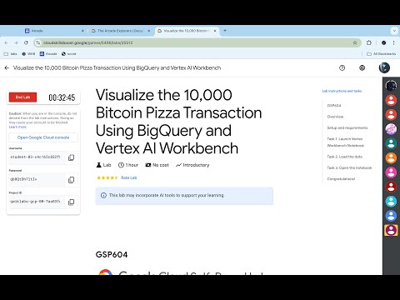Jump to Task 1 Launch Vertex Workbench Notebook
This screenshot has height=300, width=400.
coord(346,142)
